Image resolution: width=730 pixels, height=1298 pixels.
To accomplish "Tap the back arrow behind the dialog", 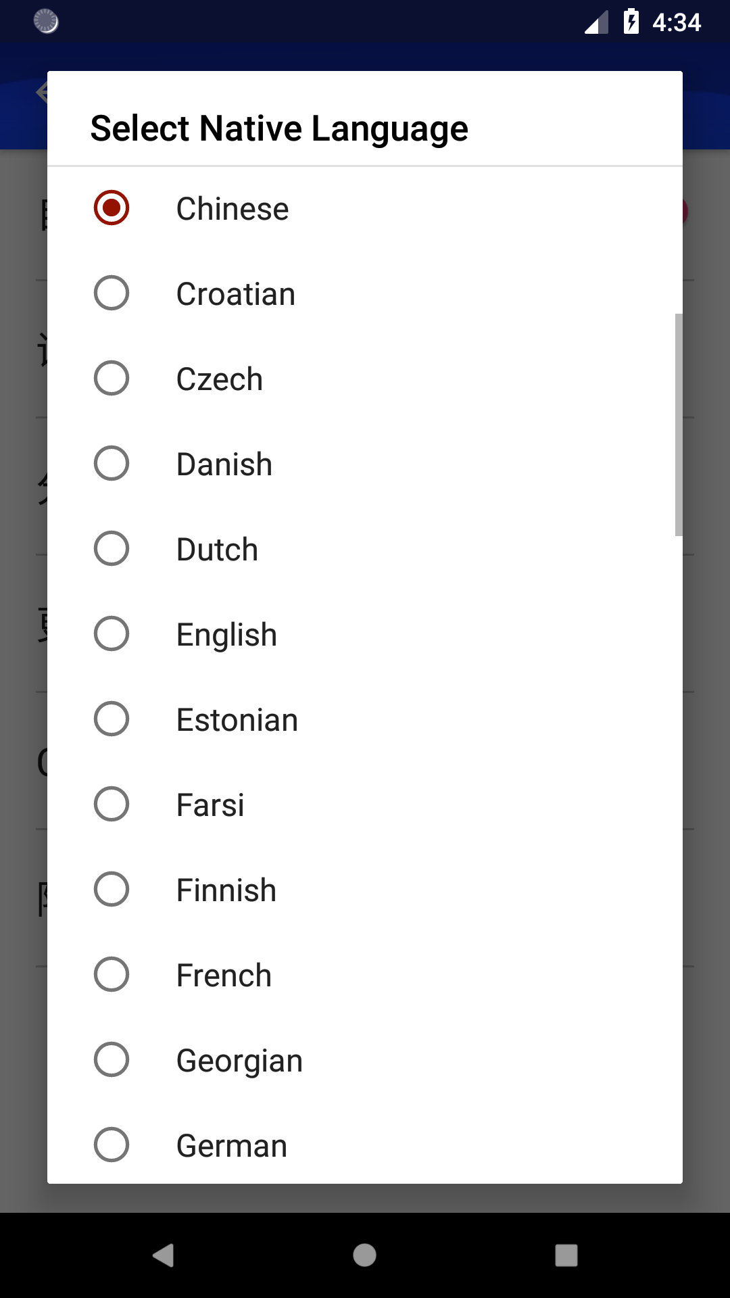I will pyautogui.click(x=41, y=92).
